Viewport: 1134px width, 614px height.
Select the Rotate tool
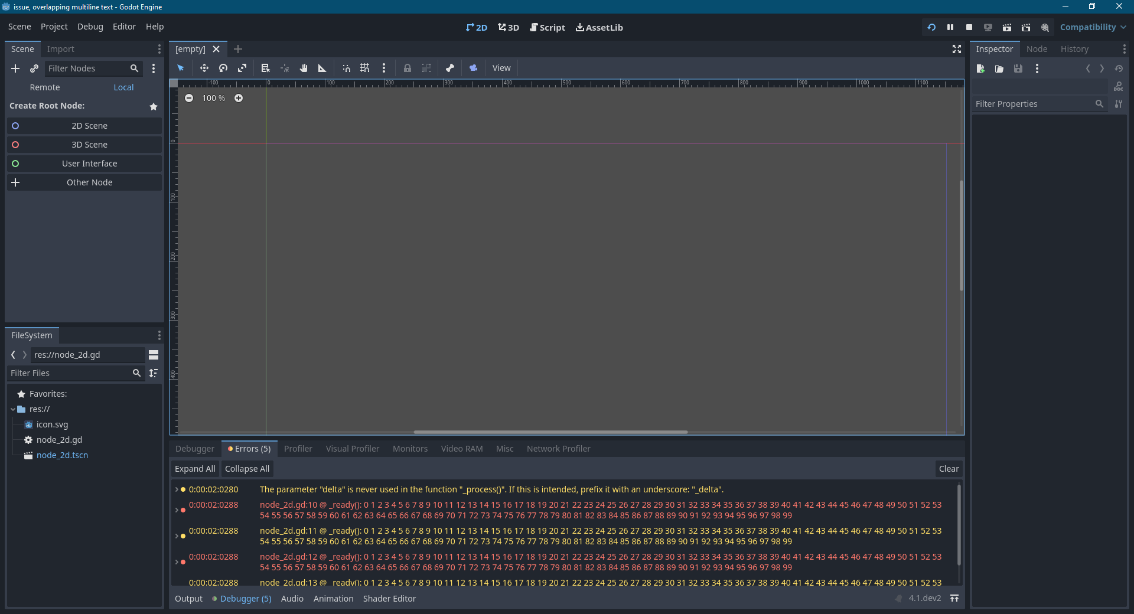[x=223, y=68]
